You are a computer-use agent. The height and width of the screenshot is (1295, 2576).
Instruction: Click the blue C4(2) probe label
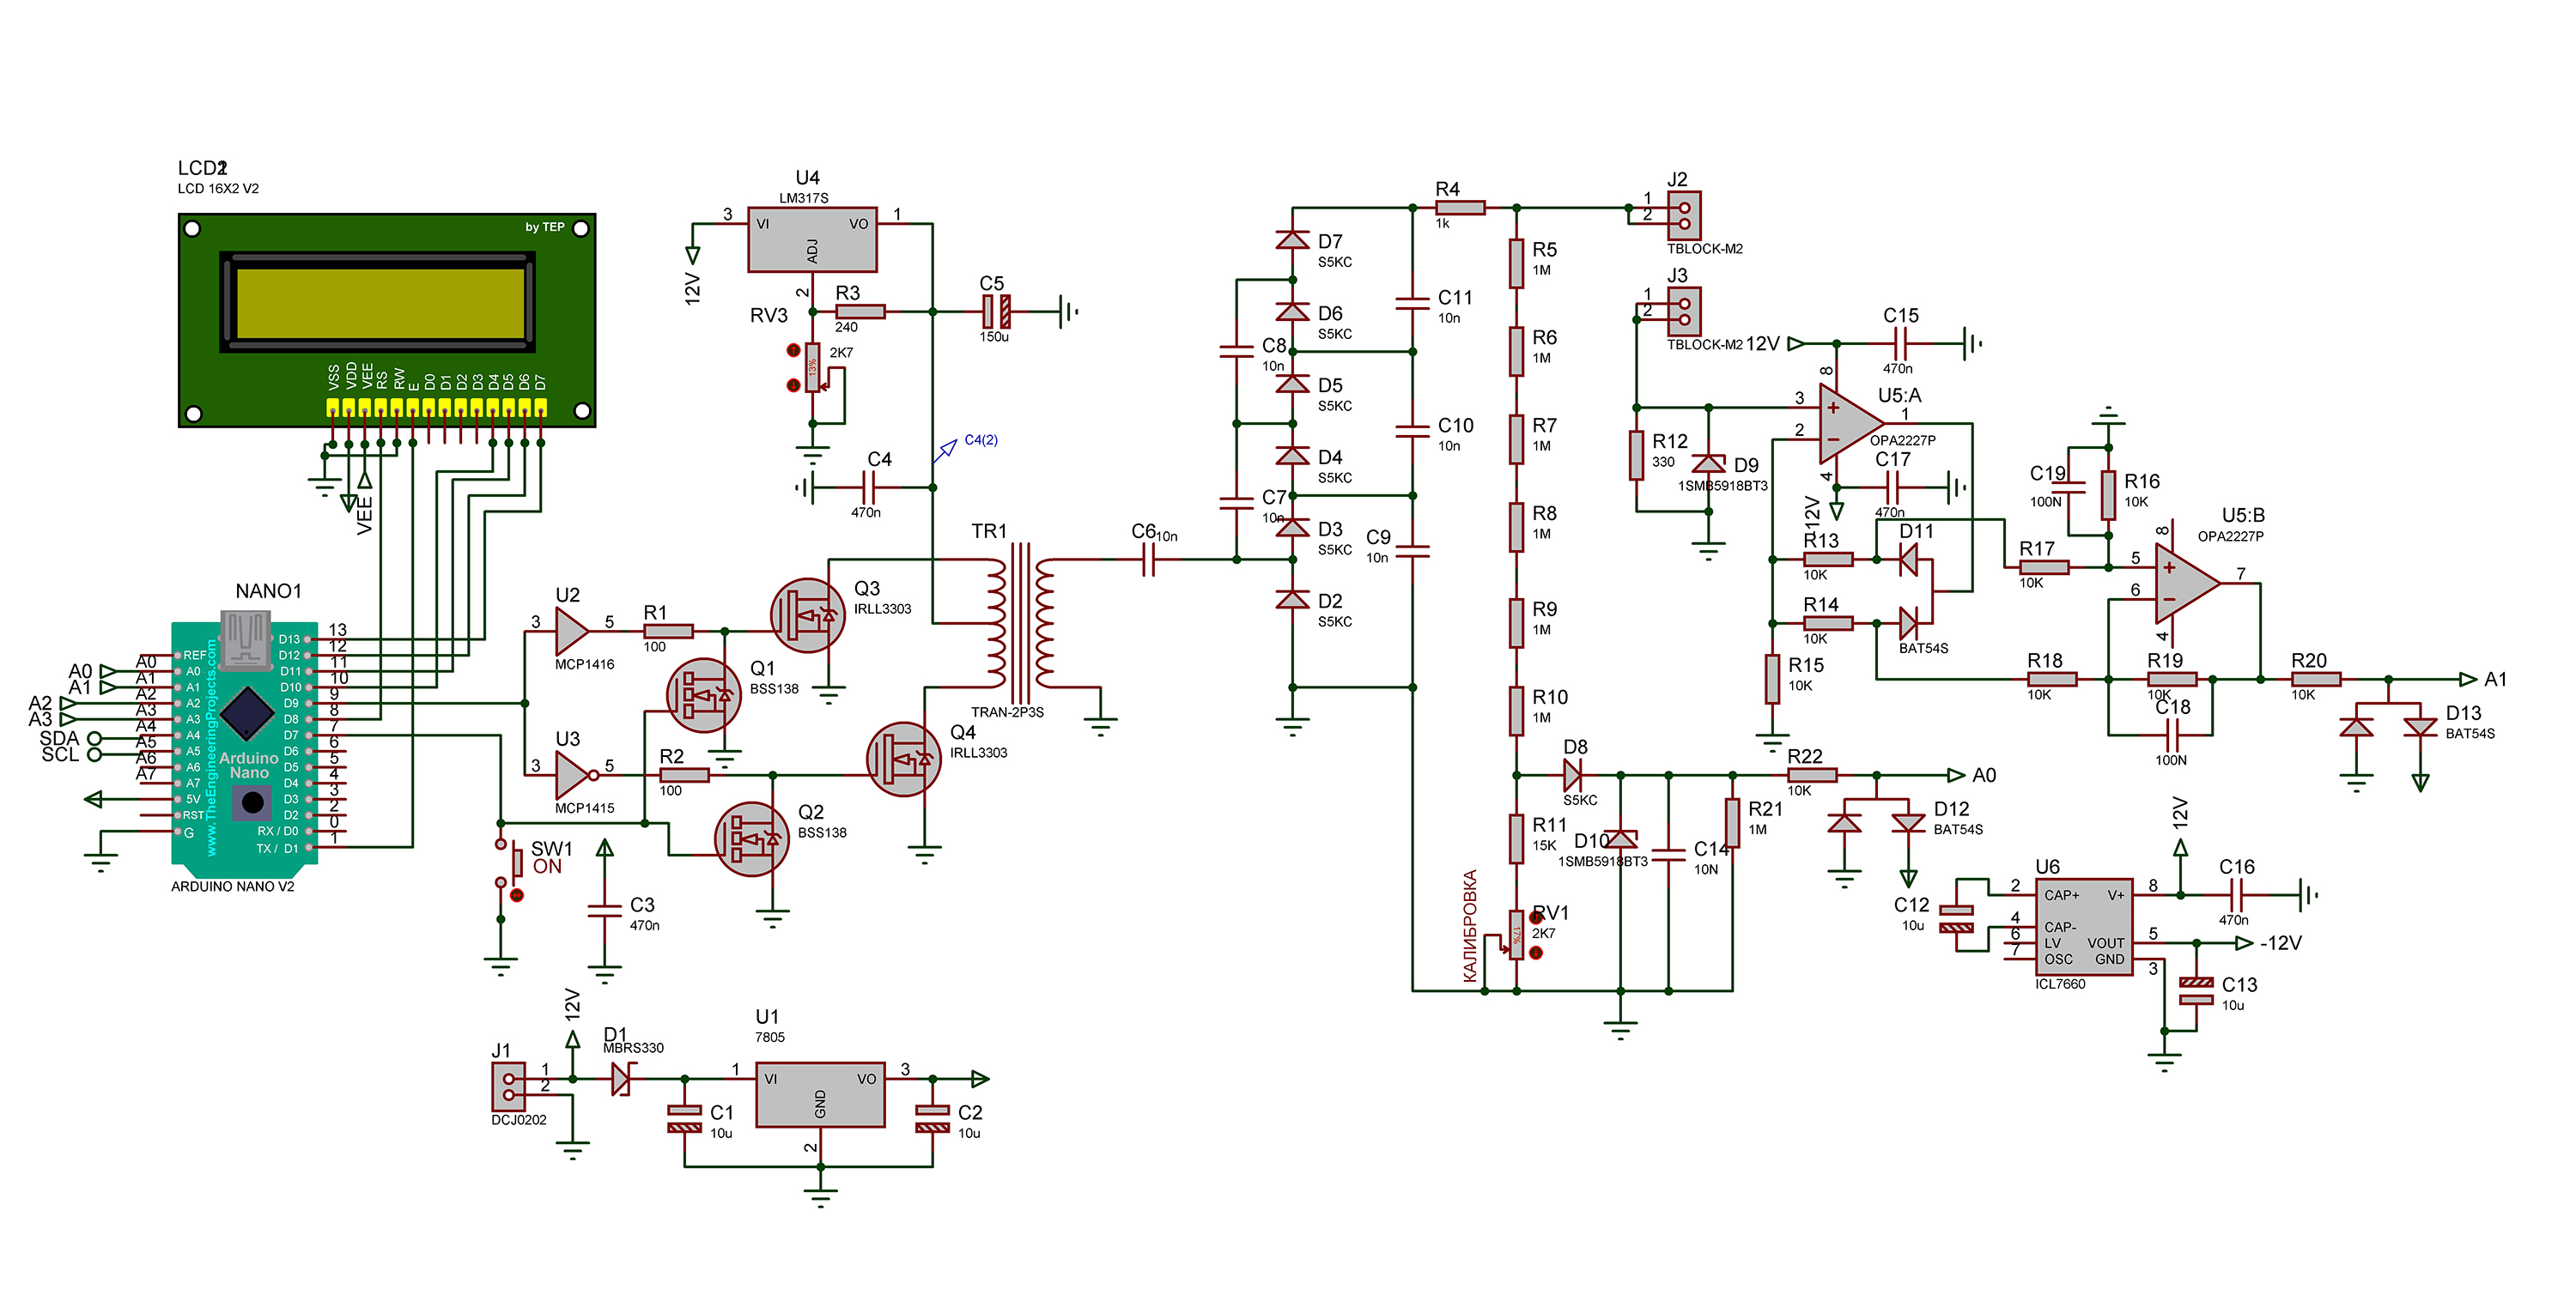click(x=981, y=439)
